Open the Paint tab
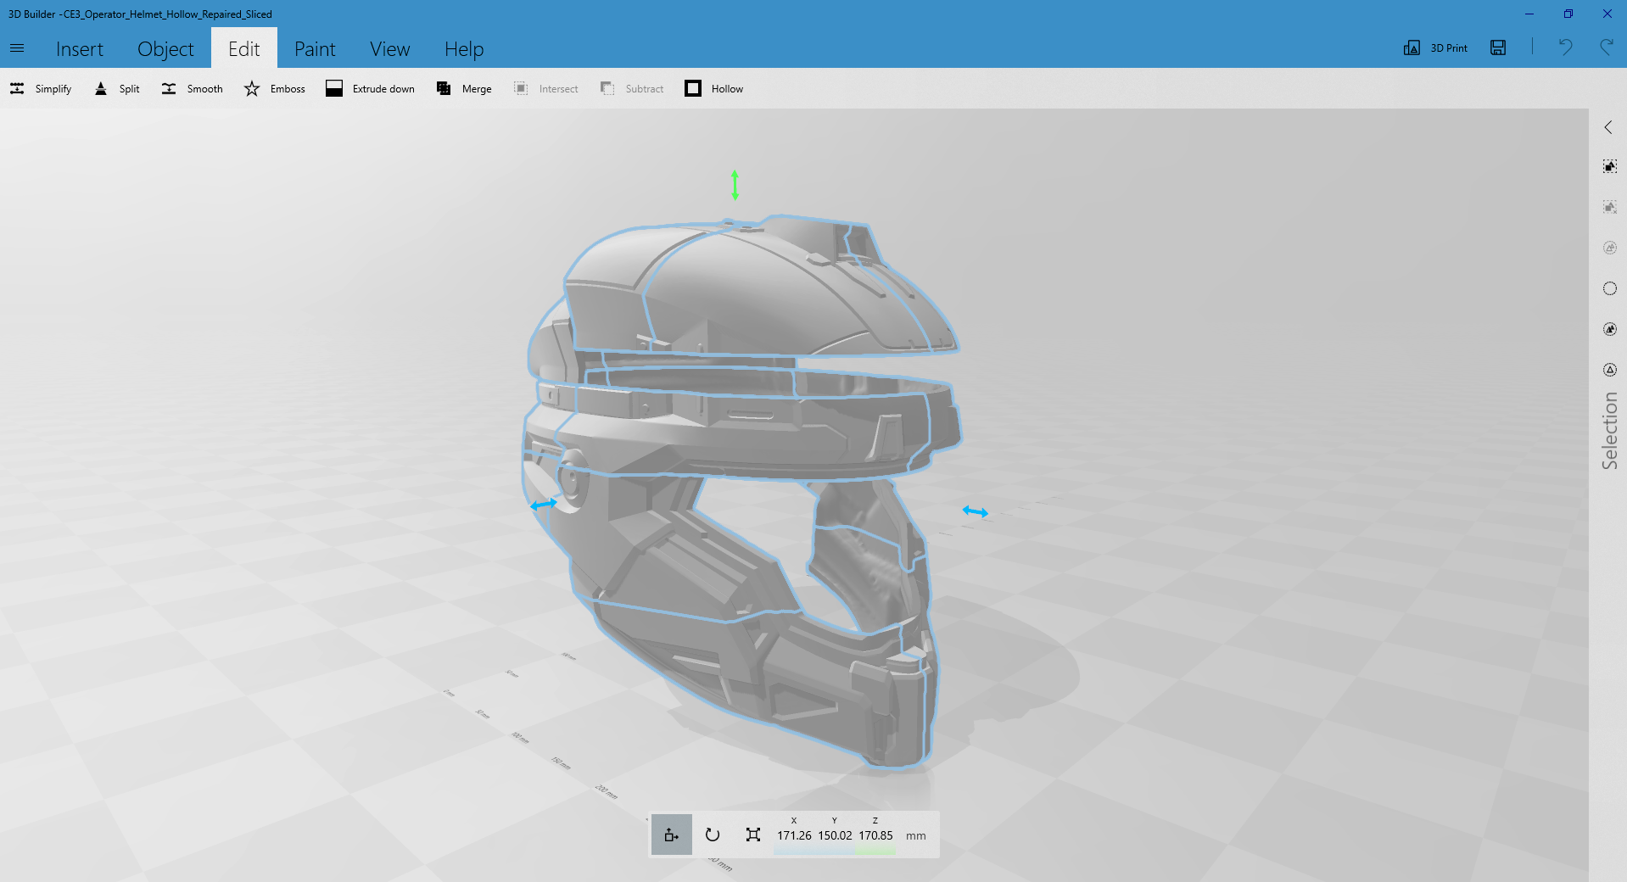Image resolution: width=1627 pixels, height=882 pixels. pyautogui.click(x=315, y=49)
